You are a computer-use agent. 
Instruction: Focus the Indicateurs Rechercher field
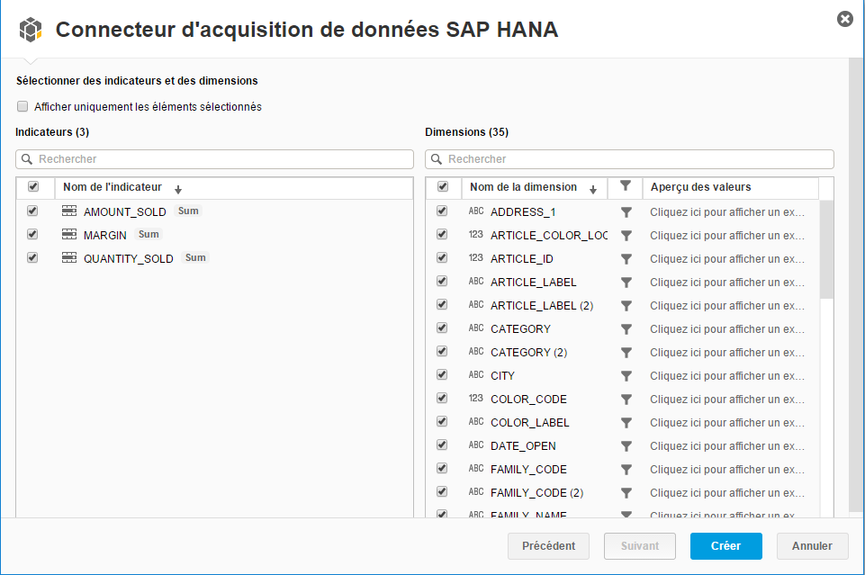coord(214,159)
